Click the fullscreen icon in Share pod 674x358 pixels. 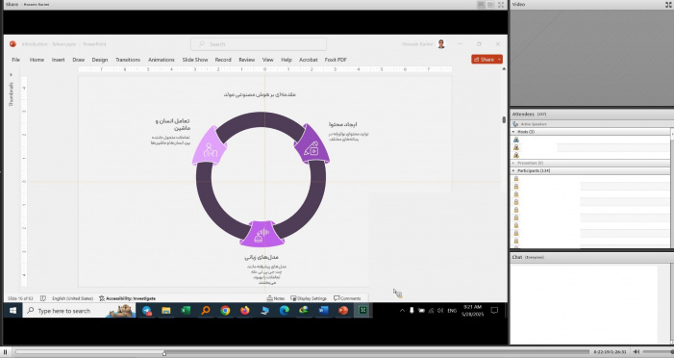(501, 4)
